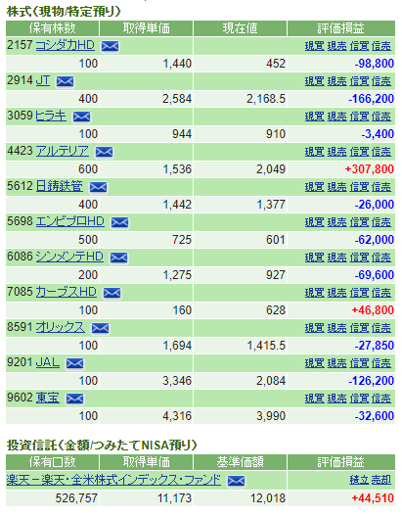Click 信買 in the シンメンテHD row
The height and width of the screenshot is (517, 402).
(x=359, y=258)
